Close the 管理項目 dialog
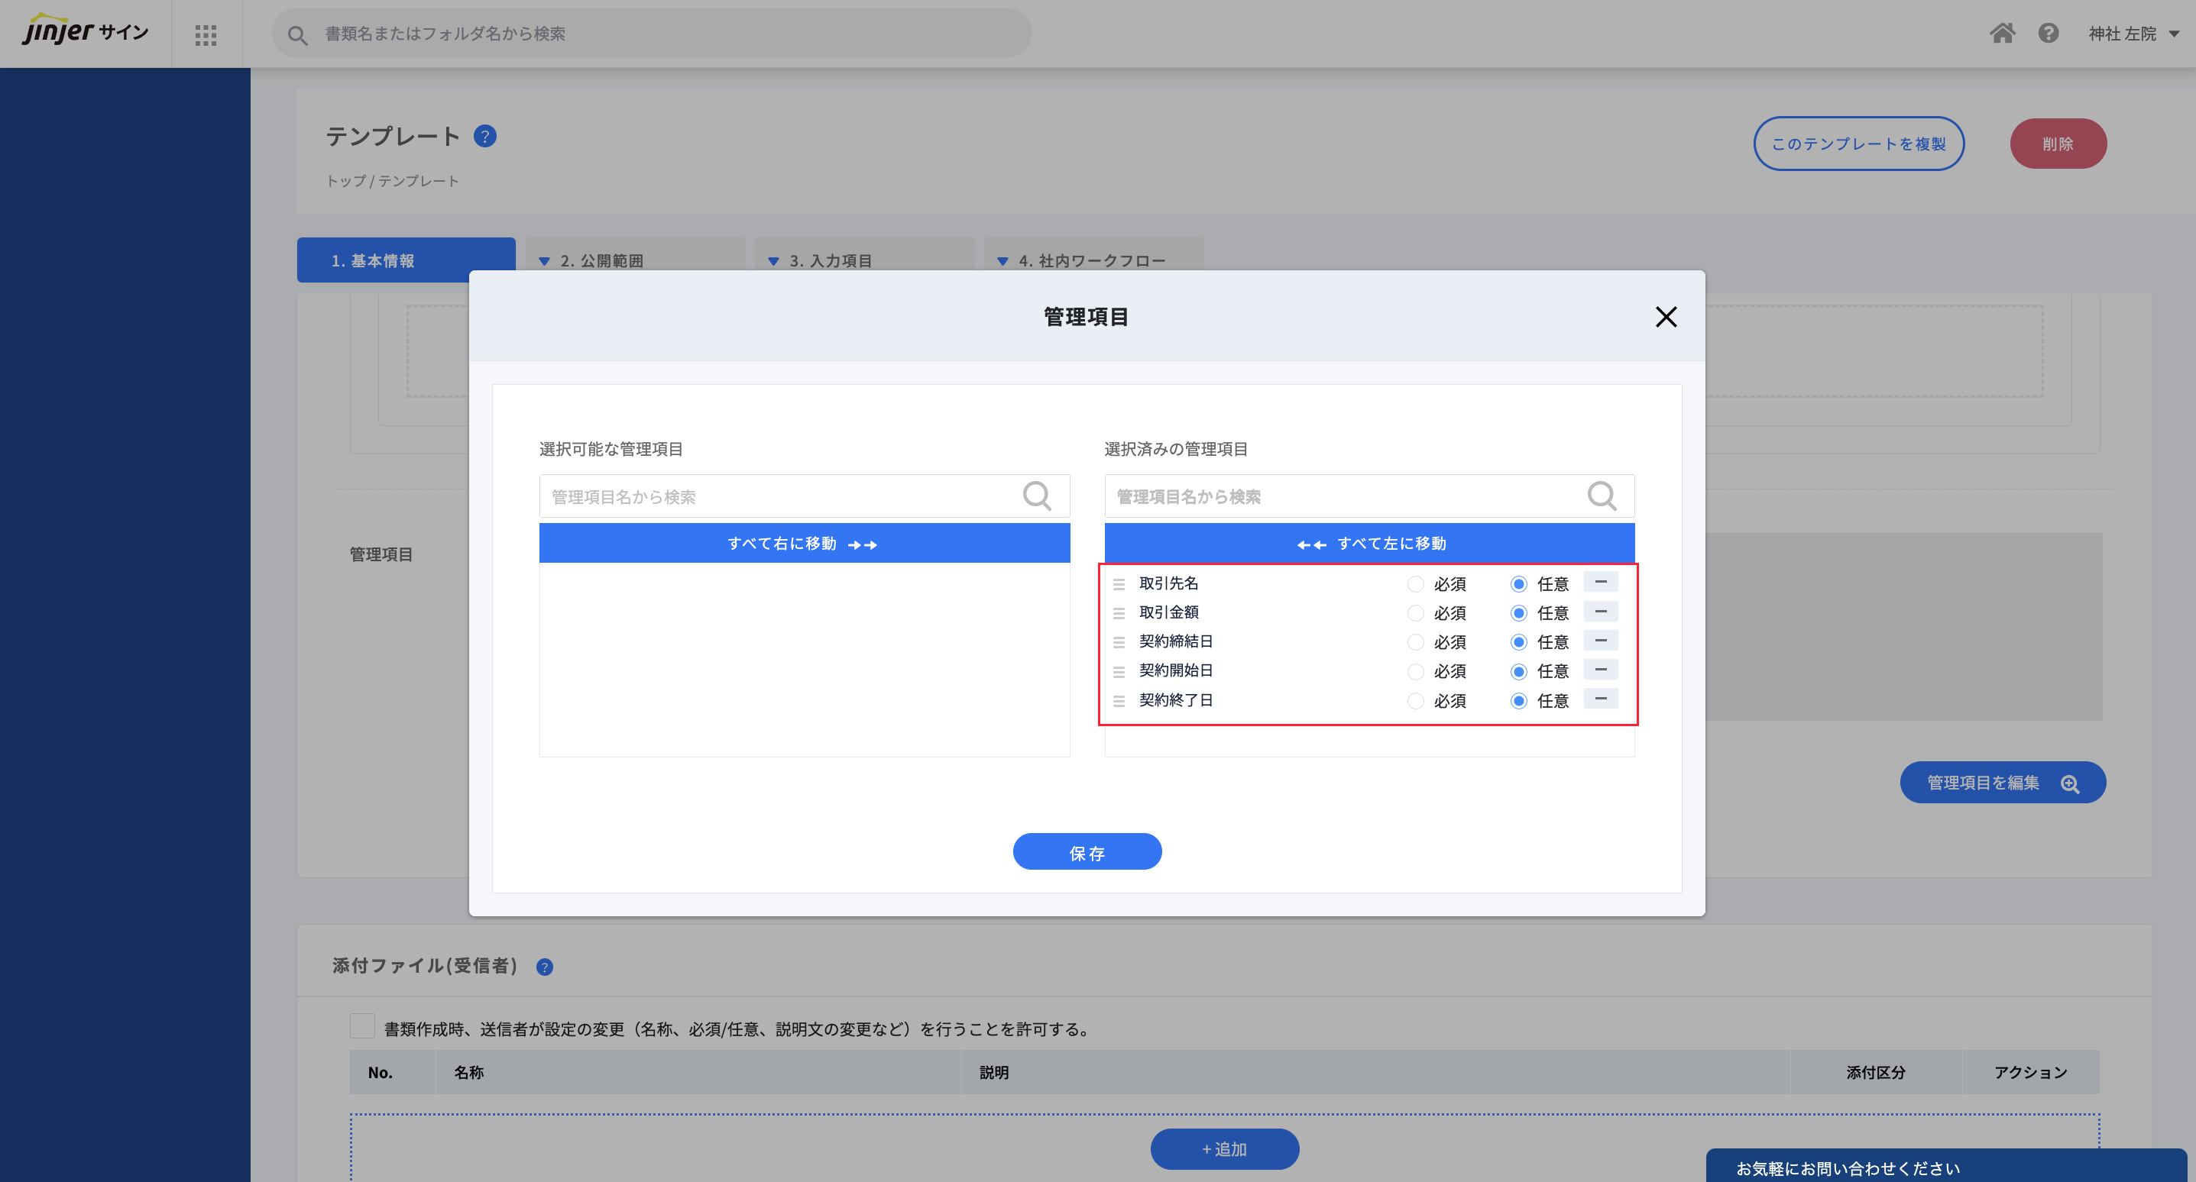The height and width of the screenshot is (1182, 2196). point(1666,317)
